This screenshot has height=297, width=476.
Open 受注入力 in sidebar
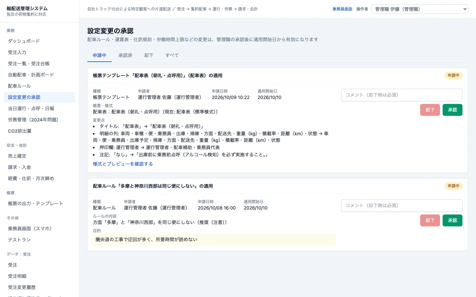pyautogui.click(x=39, y=52)
